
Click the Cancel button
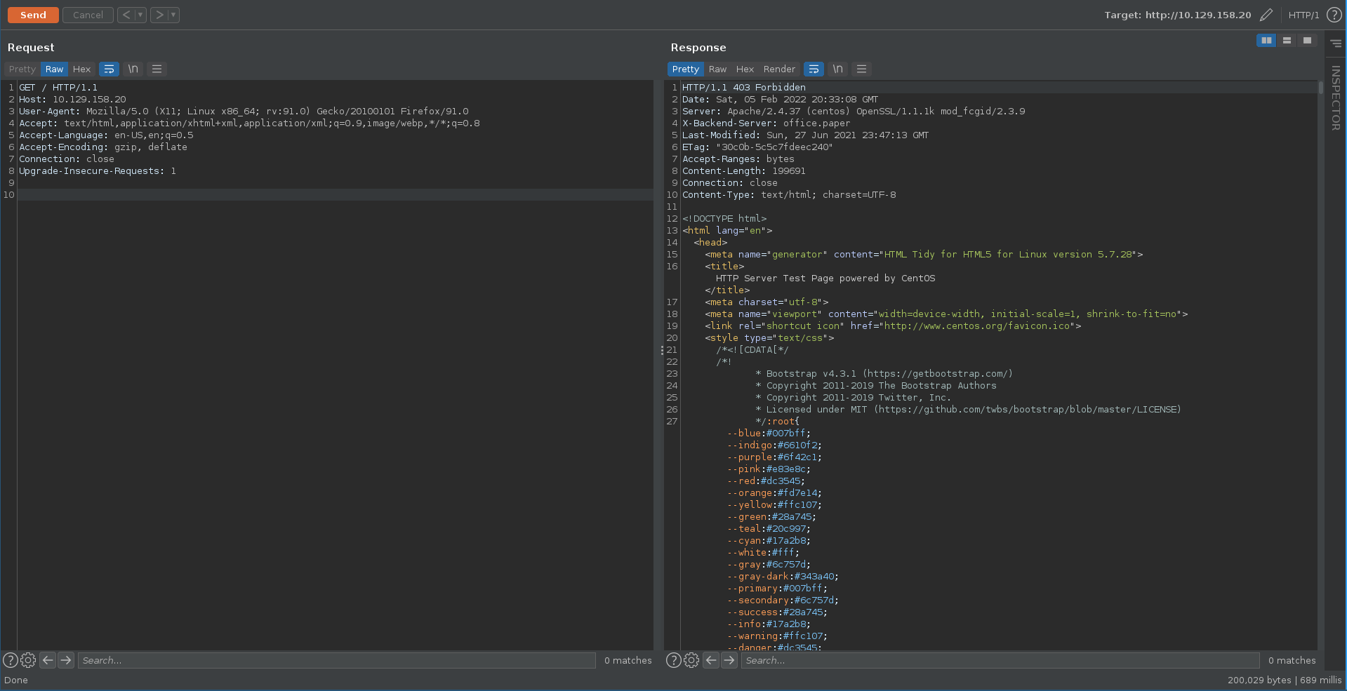pyautogui.click(x=88, y=15)
